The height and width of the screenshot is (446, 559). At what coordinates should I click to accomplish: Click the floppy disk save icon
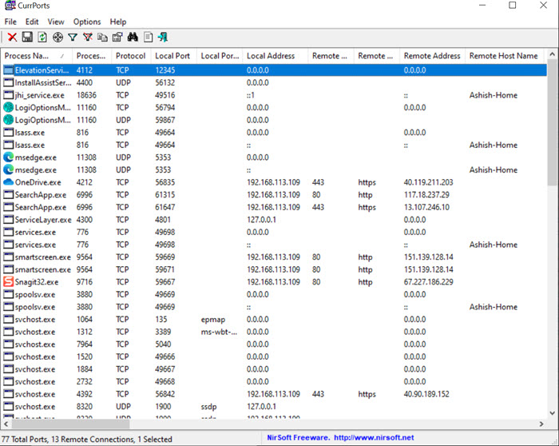click(27, 37)
